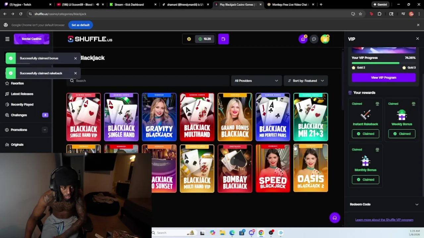Open the chat bubble icon
The image size is (424, 238).
coord(314,39)
